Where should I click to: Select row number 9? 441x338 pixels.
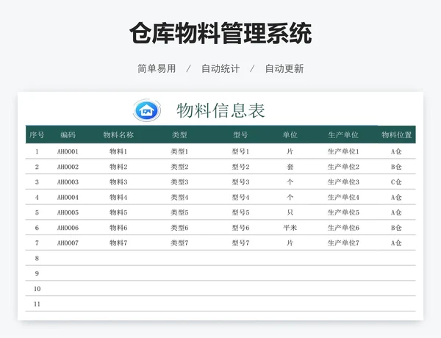[x=37, y=273]
